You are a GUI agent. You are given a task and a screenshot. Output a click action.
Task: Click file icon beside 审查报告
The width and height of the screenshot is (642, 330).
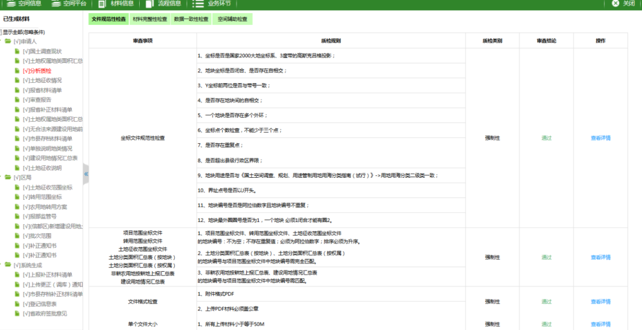(x=17, y=99)
